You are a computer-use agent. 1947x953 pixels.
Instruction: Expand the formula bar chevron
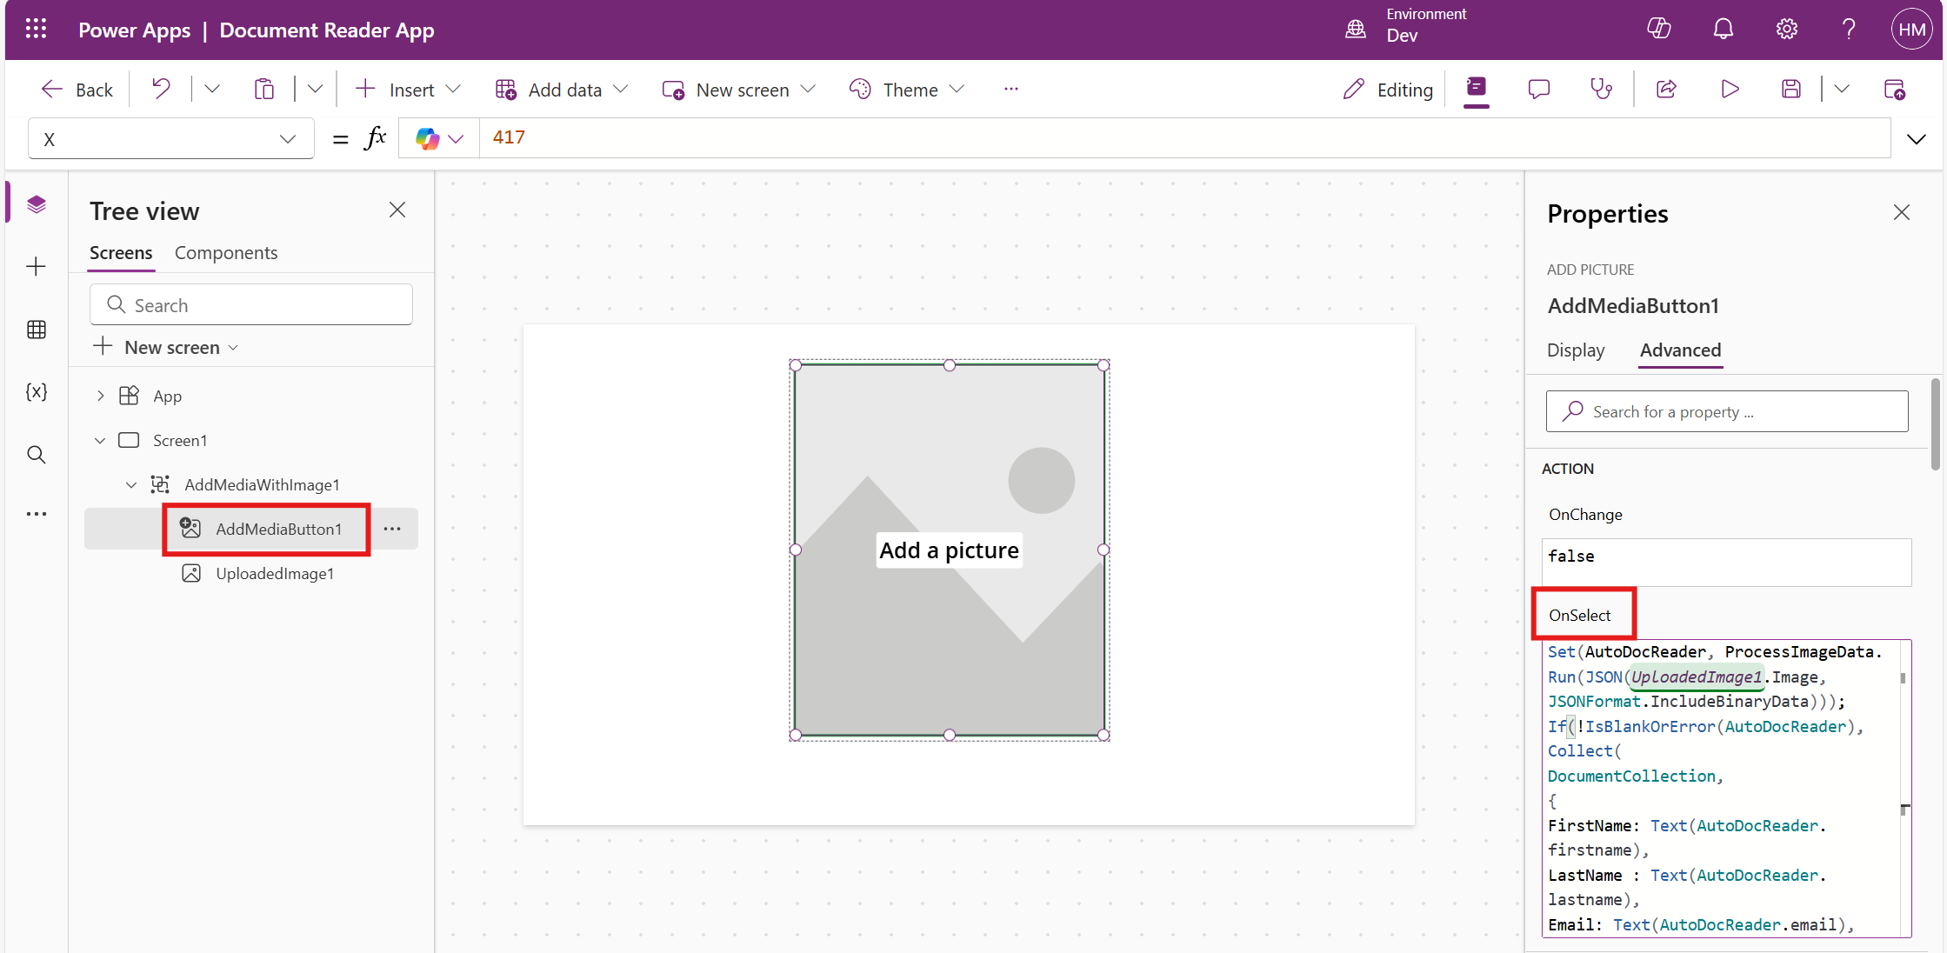(x=1916, y=138)
